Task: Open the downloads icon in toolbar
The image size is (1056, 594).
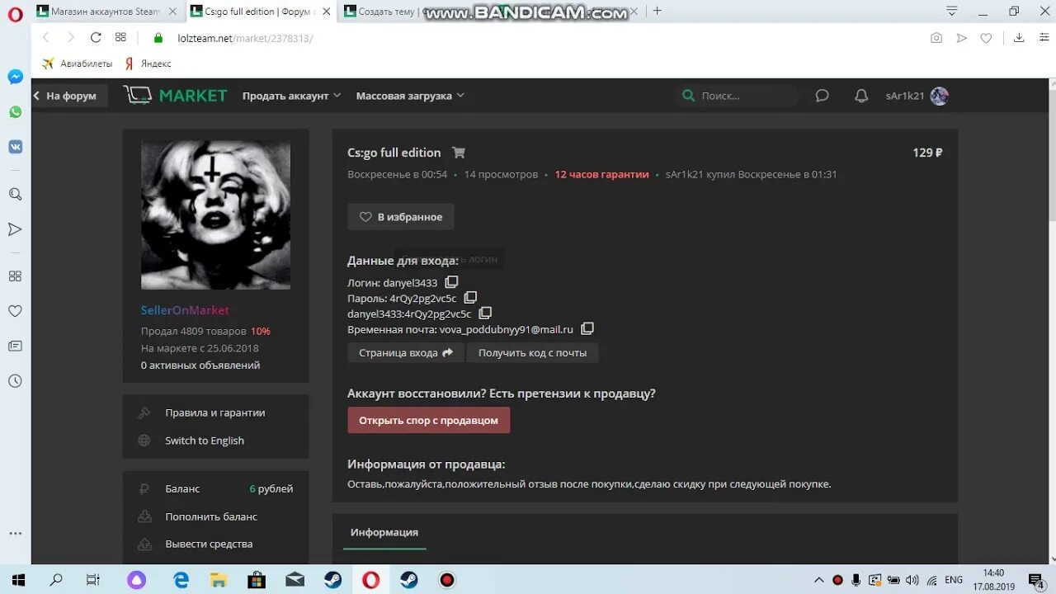Action: tap(1019, 38)
